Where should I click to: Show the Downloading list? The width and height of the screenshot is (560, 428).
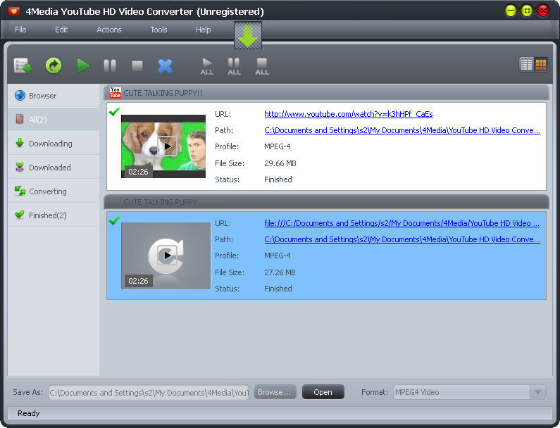pyautogui.click(x=54, y=143)
